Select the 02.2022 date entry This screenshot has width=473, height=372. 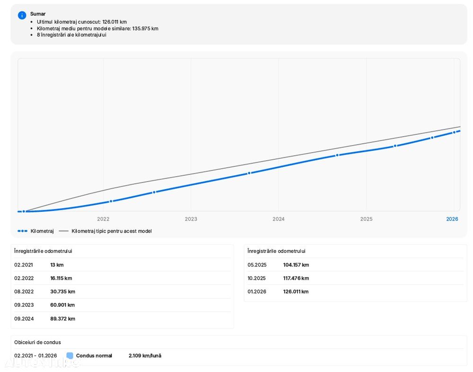24,278
